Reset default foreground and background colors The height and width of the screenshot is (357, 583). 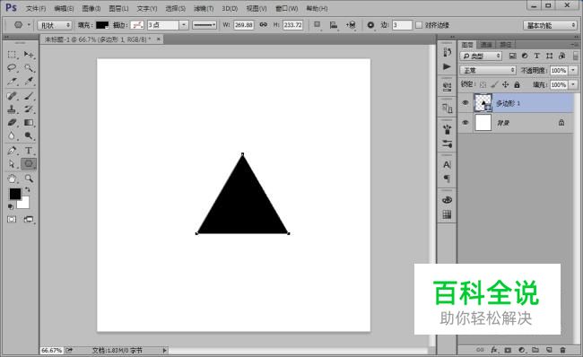[x=11, y=206]
